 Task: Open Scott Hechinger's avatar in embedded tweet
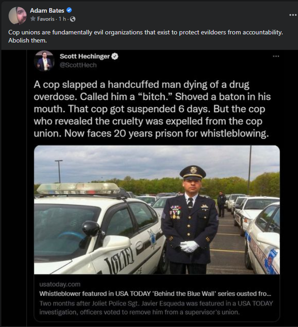pos(44,61)
